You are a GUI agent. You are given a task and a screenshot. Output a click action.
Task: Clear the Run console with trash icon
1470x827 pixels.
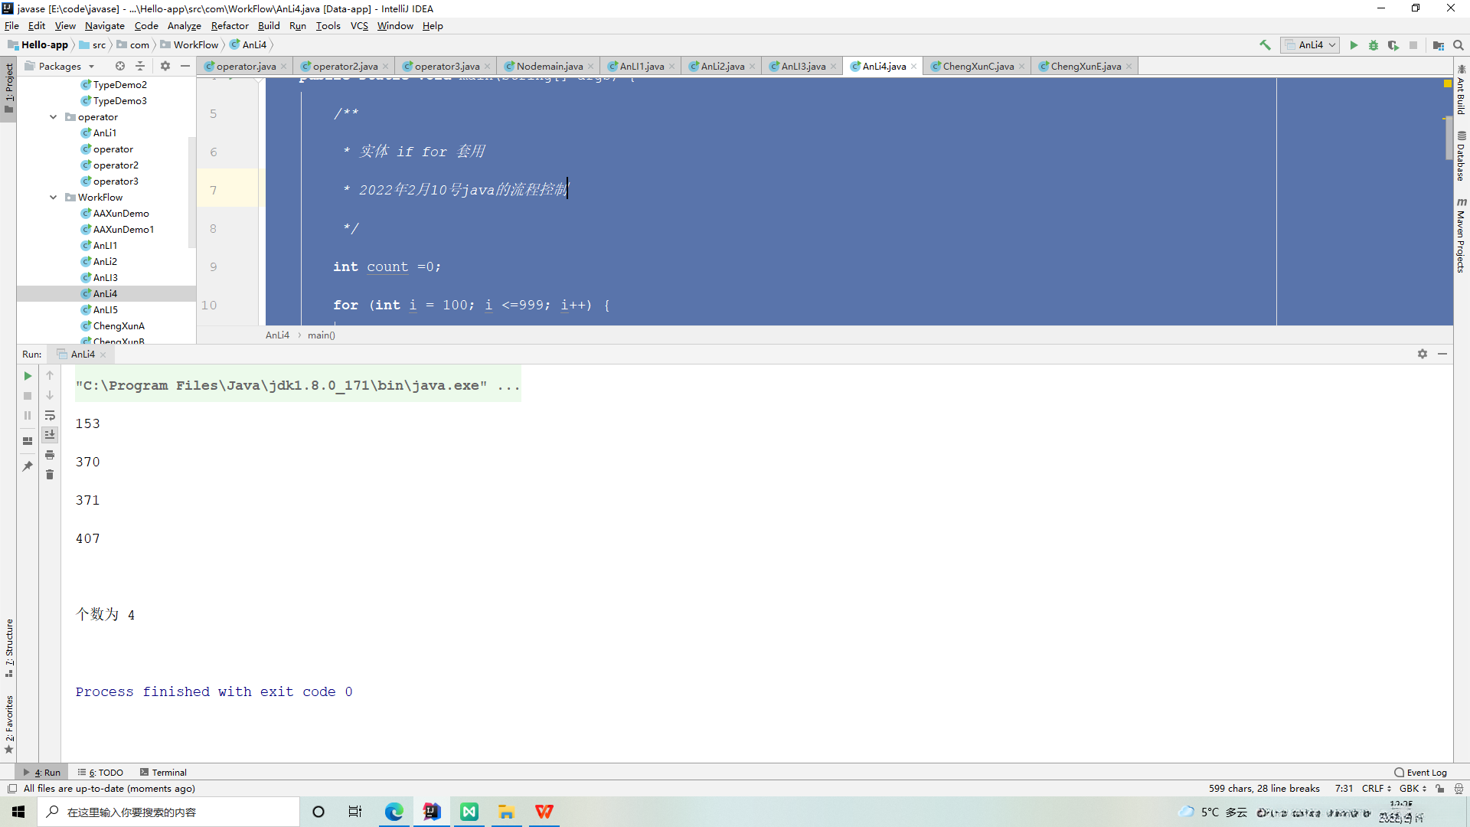(x=50, y=474)
